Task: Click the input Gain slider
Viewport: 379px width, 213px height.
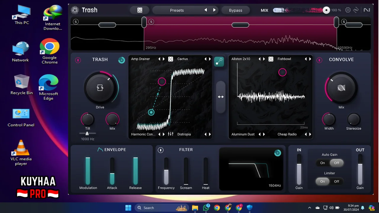Action: [x=299, y=170]
